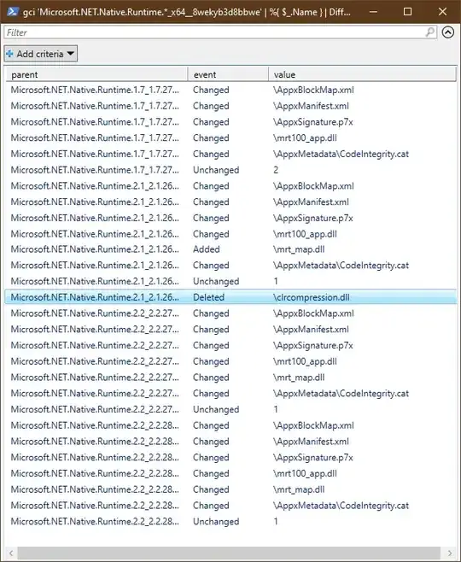Viewport: 461px width, 562px height.
Task: Collapse the criteria panel with the round chevron button
Action: click(x=447, y=32)
